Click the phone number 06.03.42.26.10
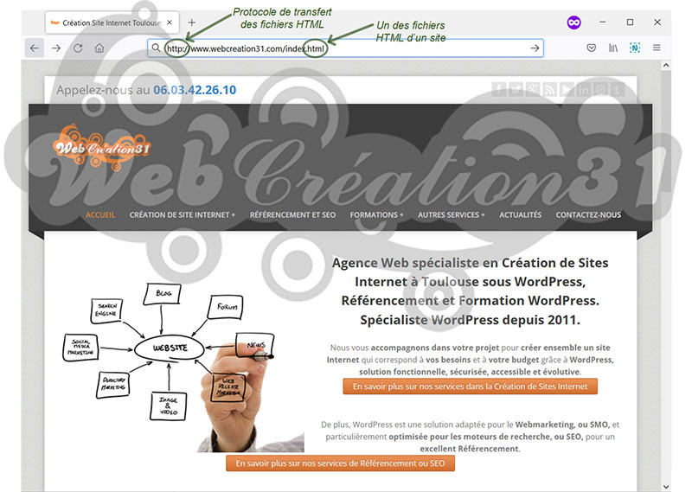The height and width of the screenshot is (492, 692). [x=195, y=90]
